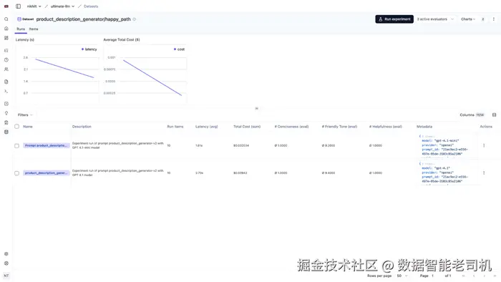
Task: Sort by Latency (avg) column header
Action: pos(206,127)
